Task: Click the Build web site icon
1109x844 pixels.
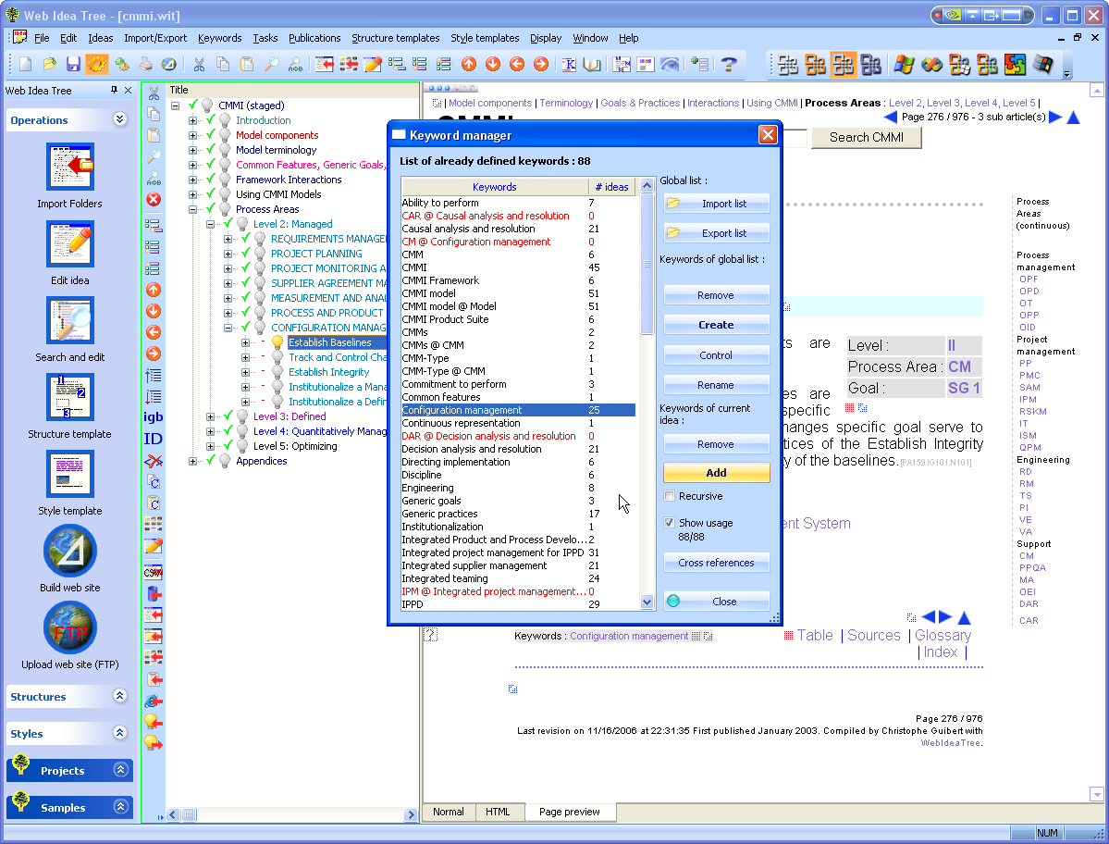Action: [x=70, y=552]
